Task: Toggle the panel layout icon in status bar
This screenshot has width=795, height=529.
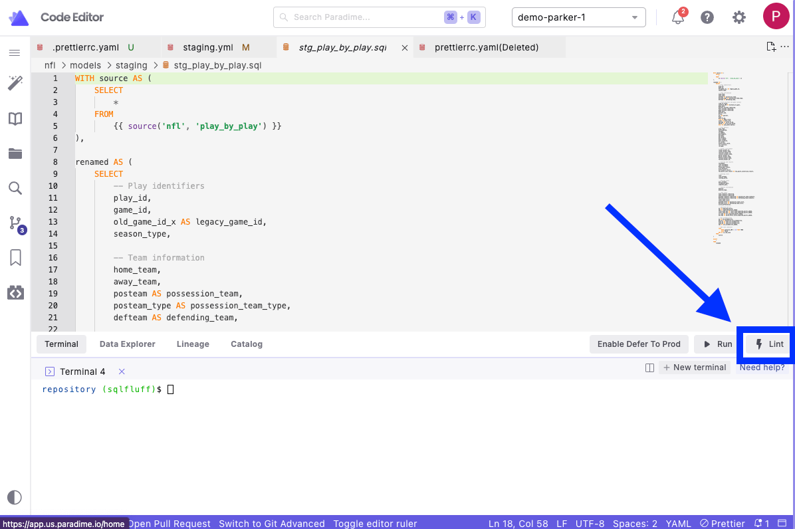Action: click(782, 523)
